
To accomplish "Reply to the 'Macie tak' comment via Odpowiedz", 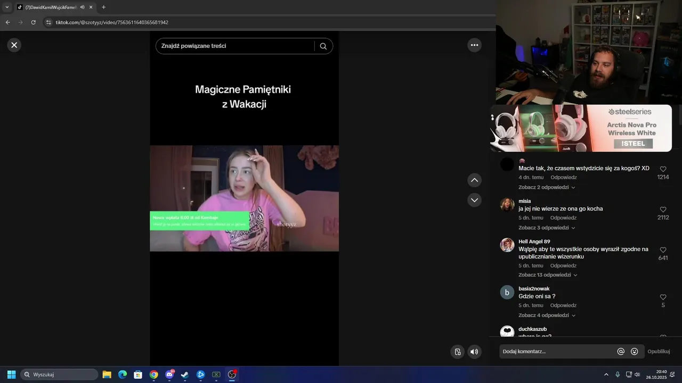I will [563, 178].
